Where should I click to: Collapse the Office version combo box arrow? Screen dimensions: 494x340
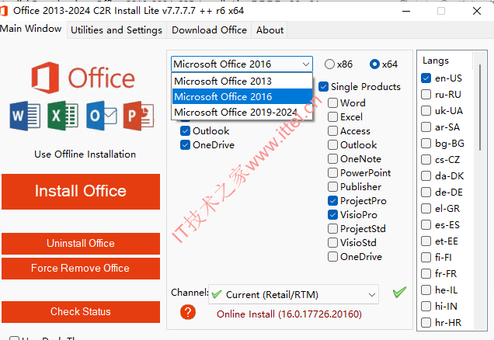[x=305, y=64]
